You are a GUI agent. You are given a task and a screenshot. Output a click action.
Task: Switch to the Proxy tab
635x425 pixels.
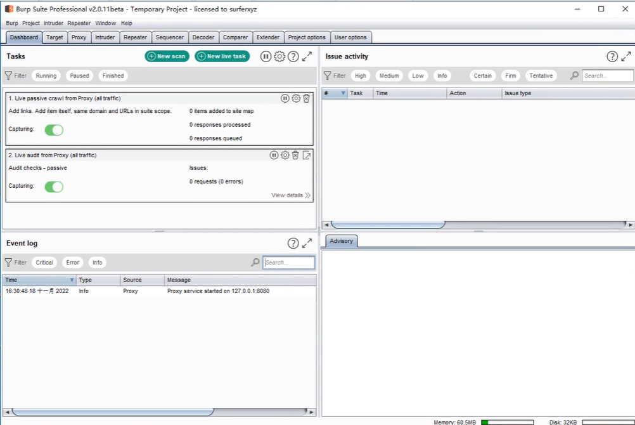pos(79,37)
